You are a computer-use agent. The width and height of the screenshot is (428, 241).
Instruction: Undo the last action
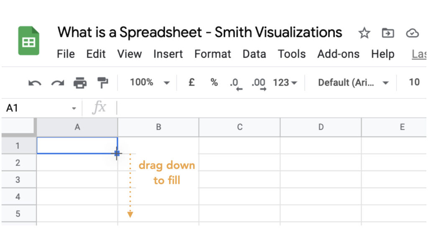click(x=35, y=82)
